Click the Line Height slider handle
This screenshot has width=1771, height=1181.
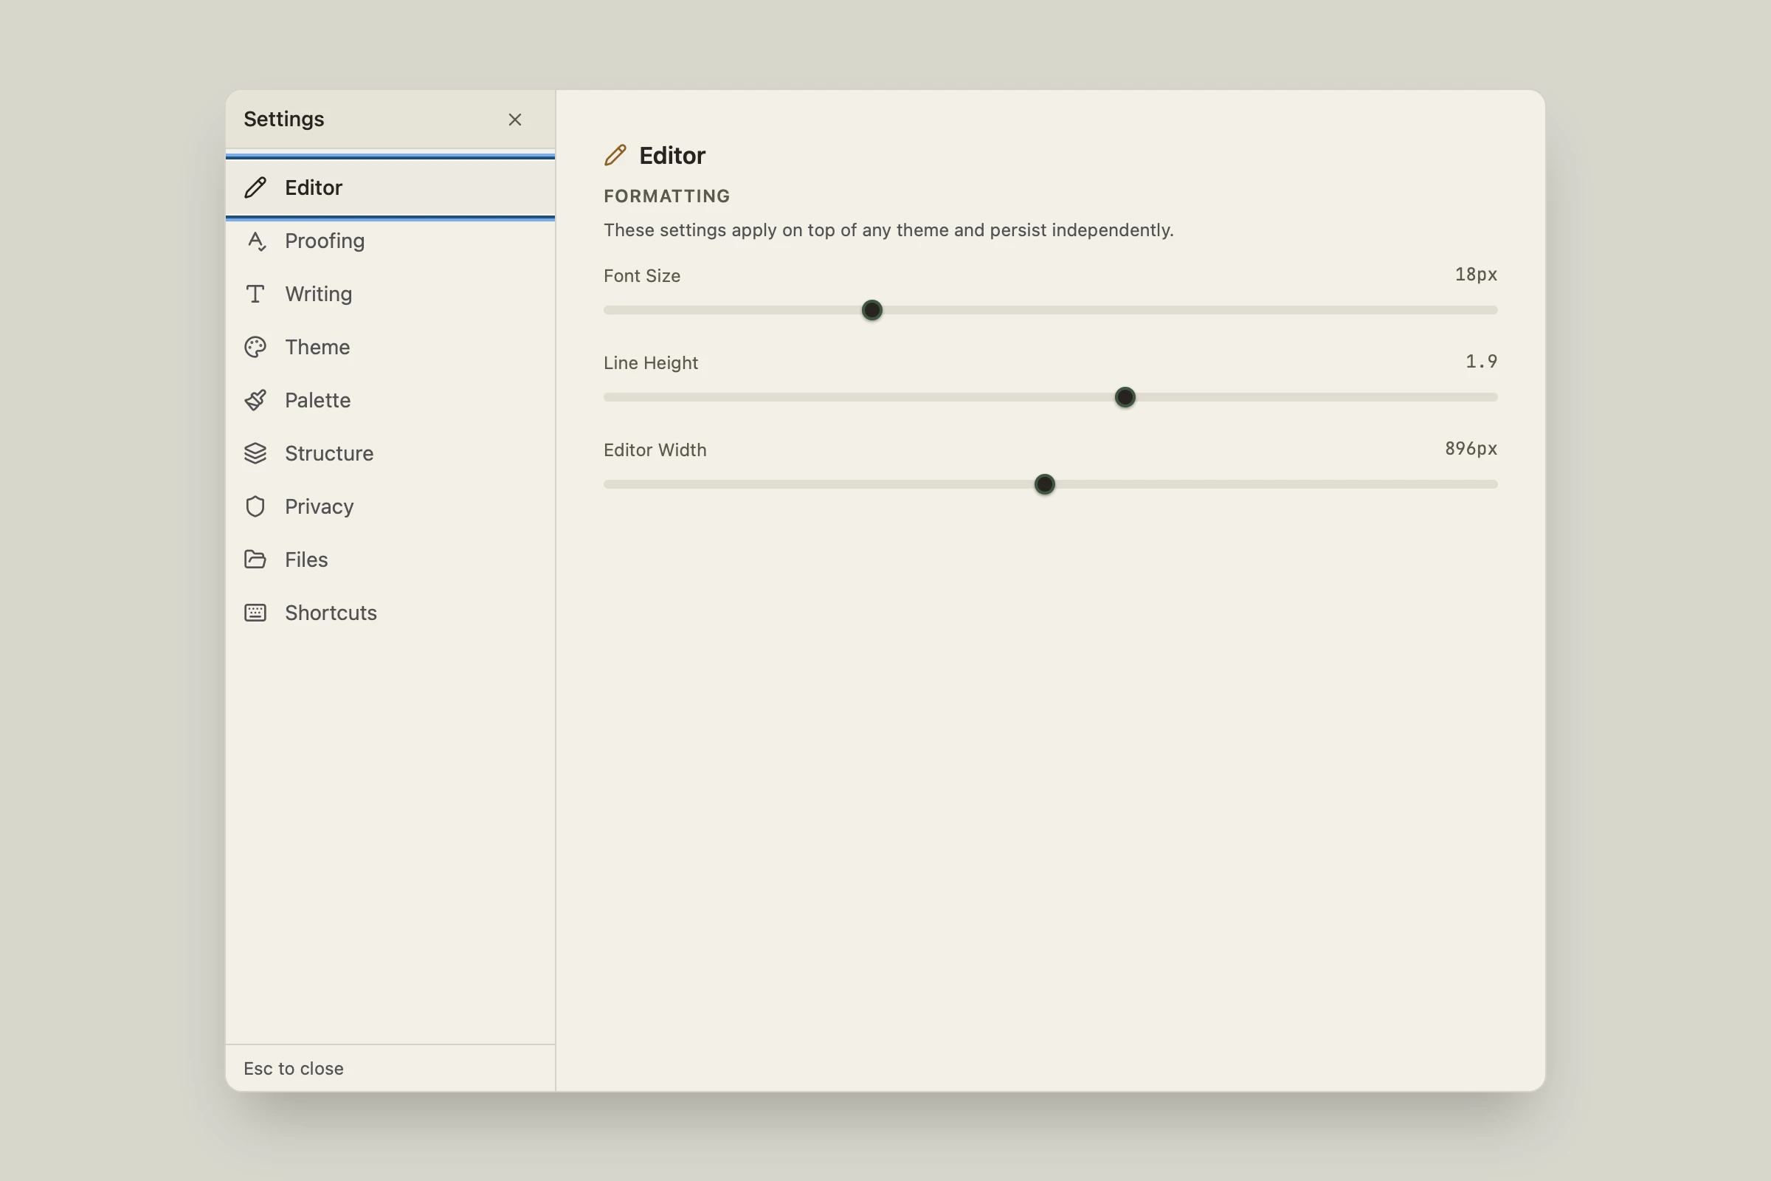(1125, 397)
